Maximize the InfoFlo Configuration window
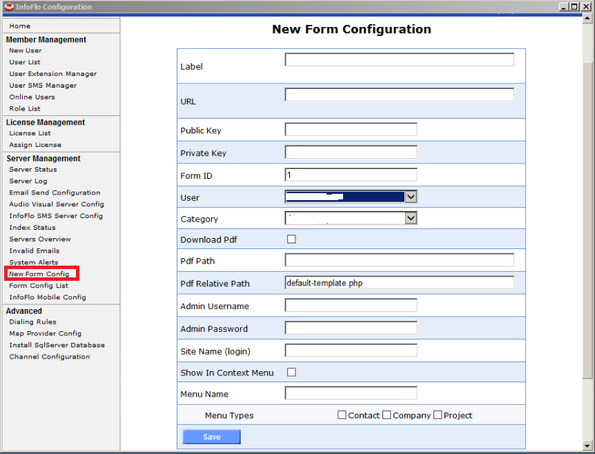The width and height of the screenshot is (595, 454). [574, 7]
